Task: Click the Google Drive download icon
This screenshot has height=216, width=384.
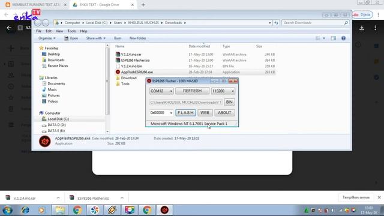Action: (x=361, y=28)
